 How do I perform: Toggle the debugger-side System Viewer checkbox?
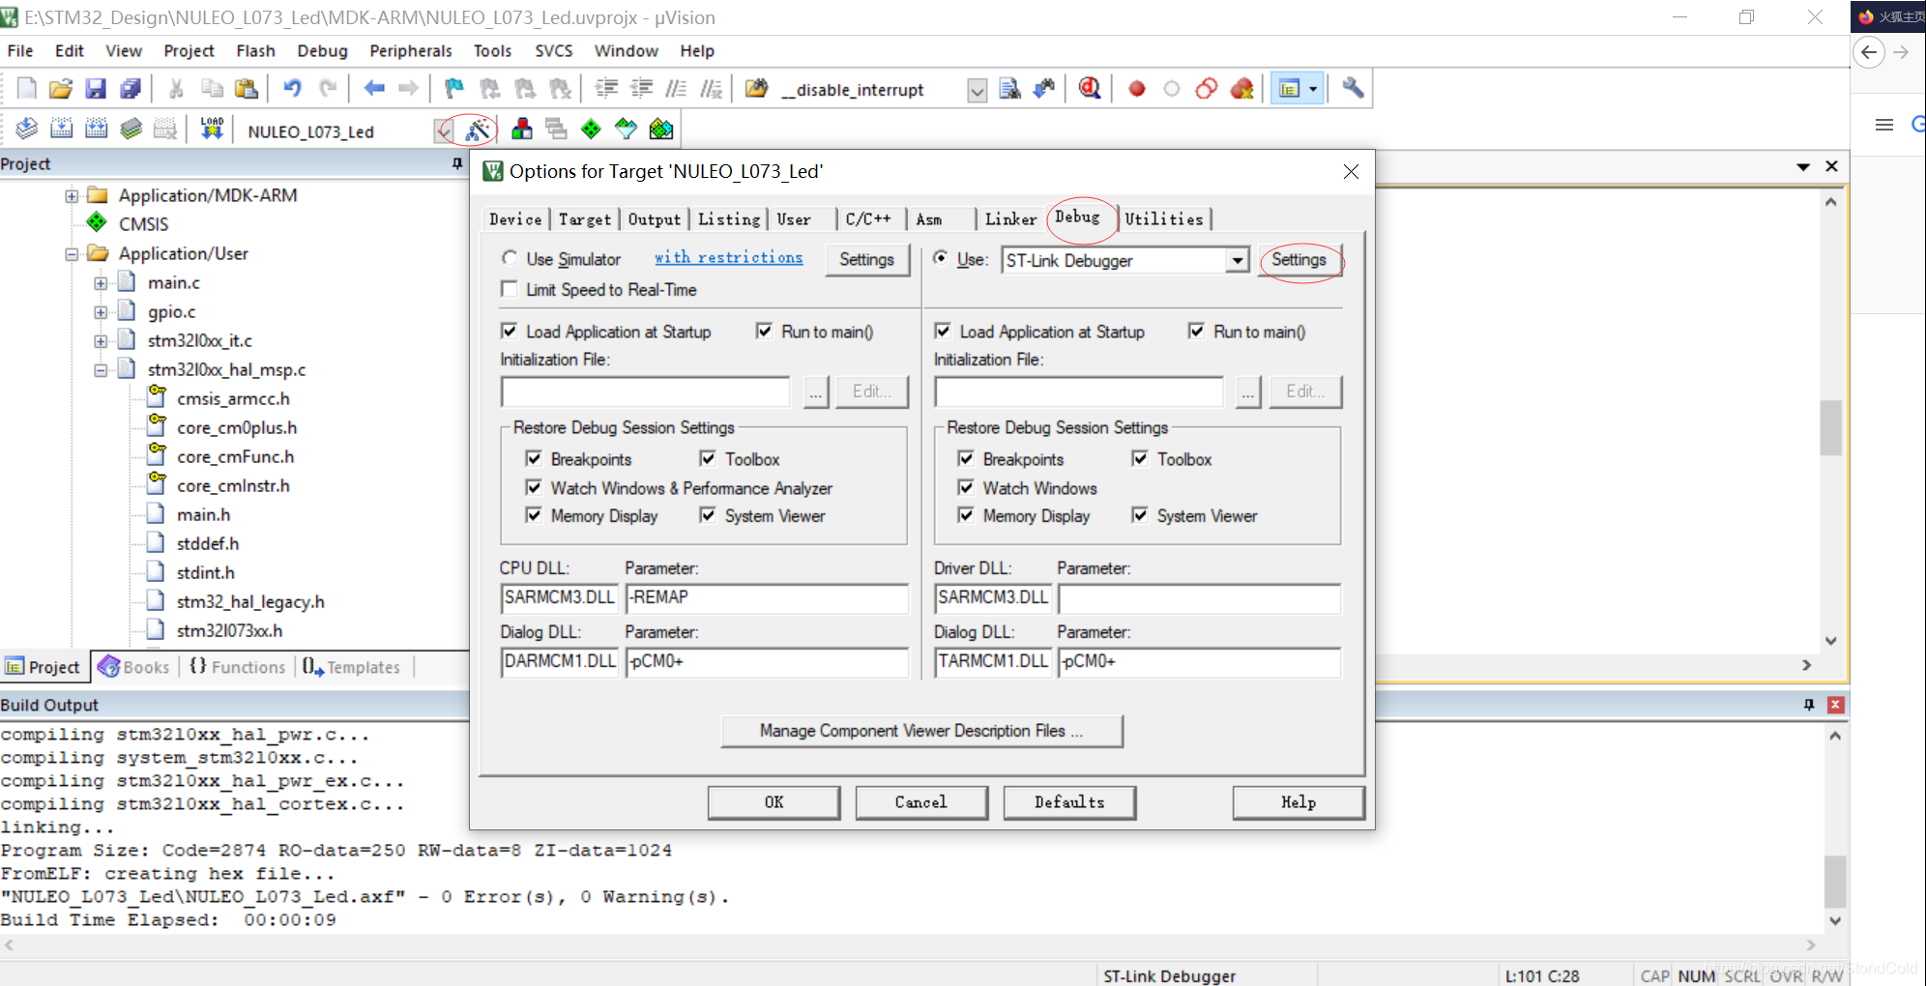[x=1140, y=515]
